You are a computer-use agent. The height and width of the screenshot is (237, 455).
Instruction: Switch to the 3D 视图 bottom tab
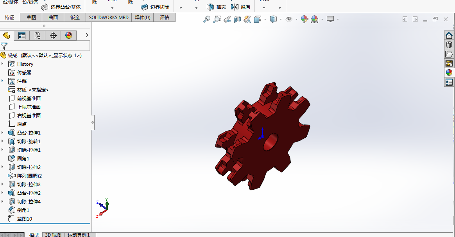(x=53, y=235)
